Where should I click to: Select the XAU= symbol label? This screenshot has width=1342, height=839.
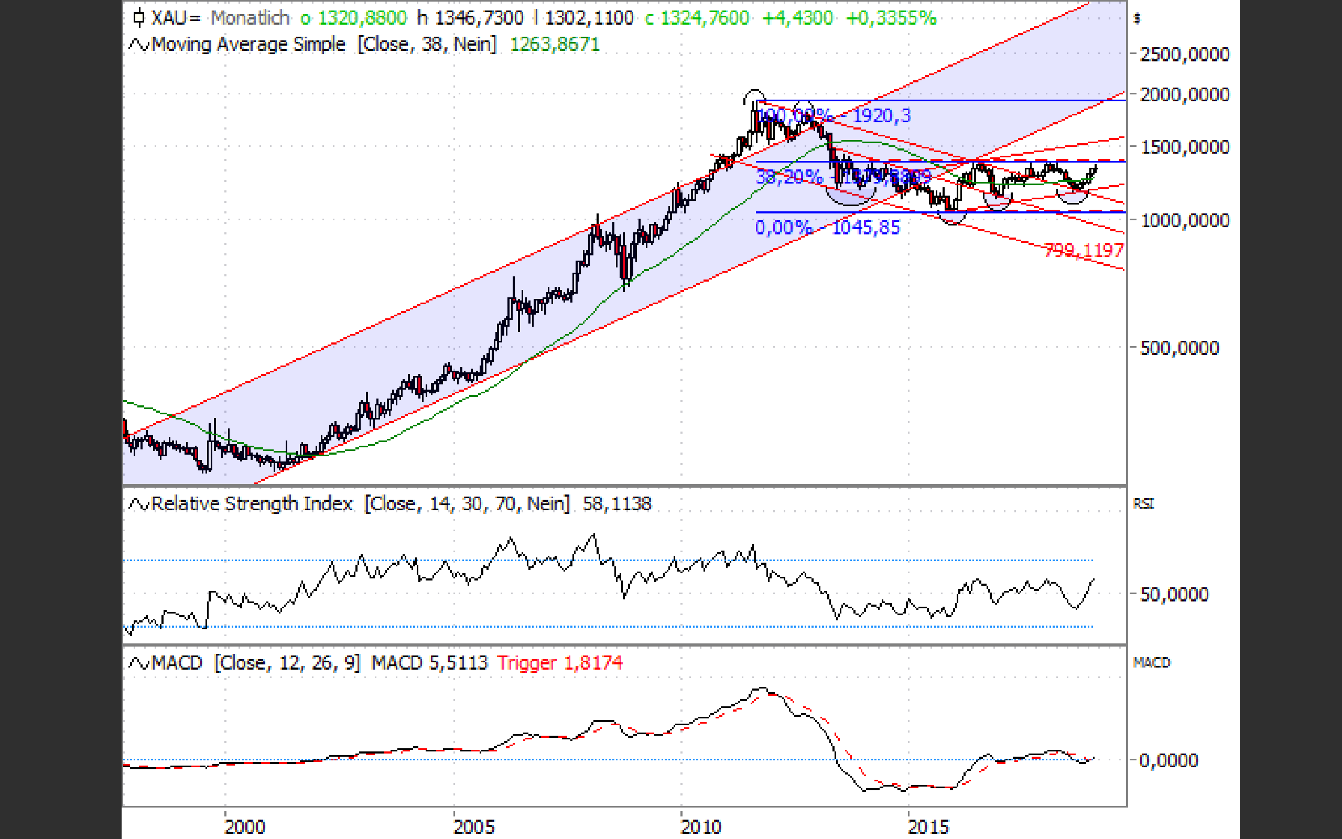(175, 18)
